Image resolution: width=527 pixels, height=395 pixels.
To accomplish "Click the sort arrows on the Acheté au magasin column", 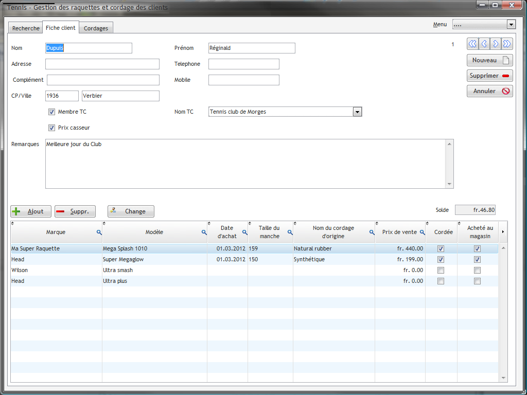I will point(459,223).
